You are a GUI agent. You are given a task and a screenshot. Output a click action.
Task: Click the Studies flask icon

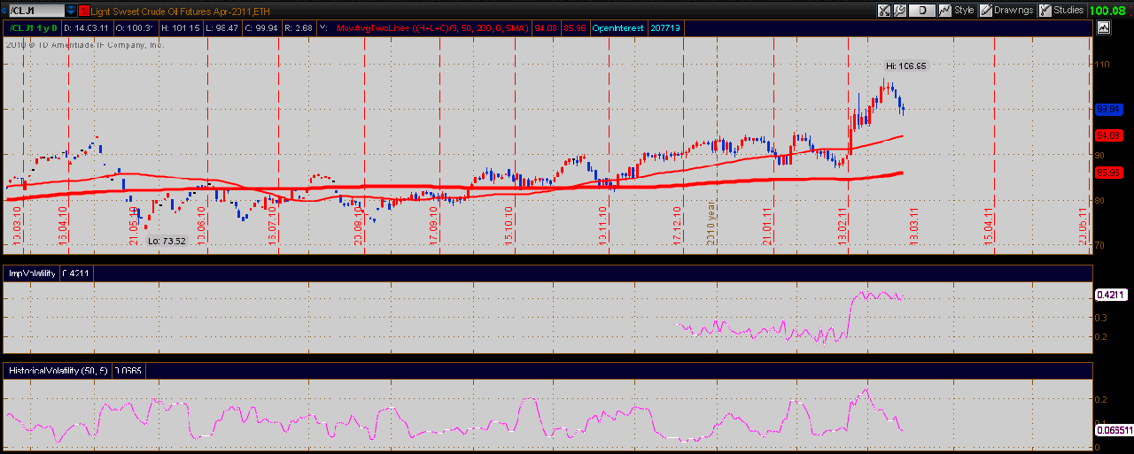[1046, 11]
